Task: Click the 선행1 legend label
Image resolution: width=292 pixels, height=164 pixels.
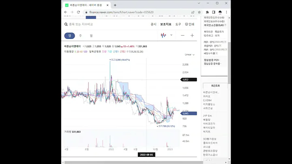Action: [116, 52]
